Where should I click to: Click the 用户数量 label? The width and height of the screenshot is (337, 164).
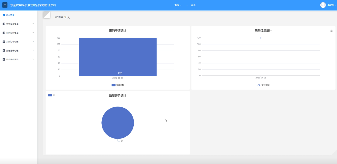point(59,17)
